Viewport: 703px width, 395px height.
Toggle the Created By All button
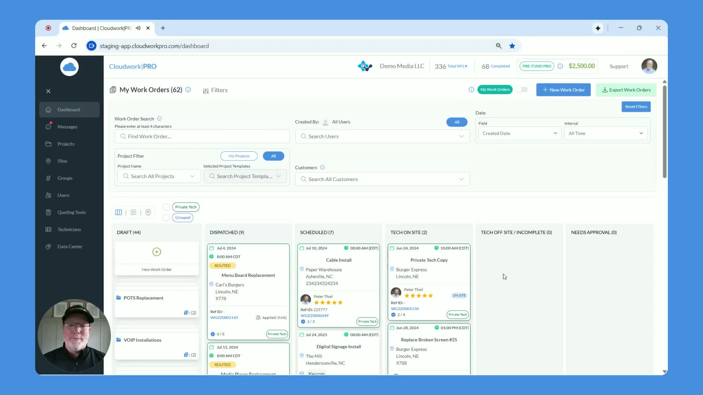pos(457,122)
